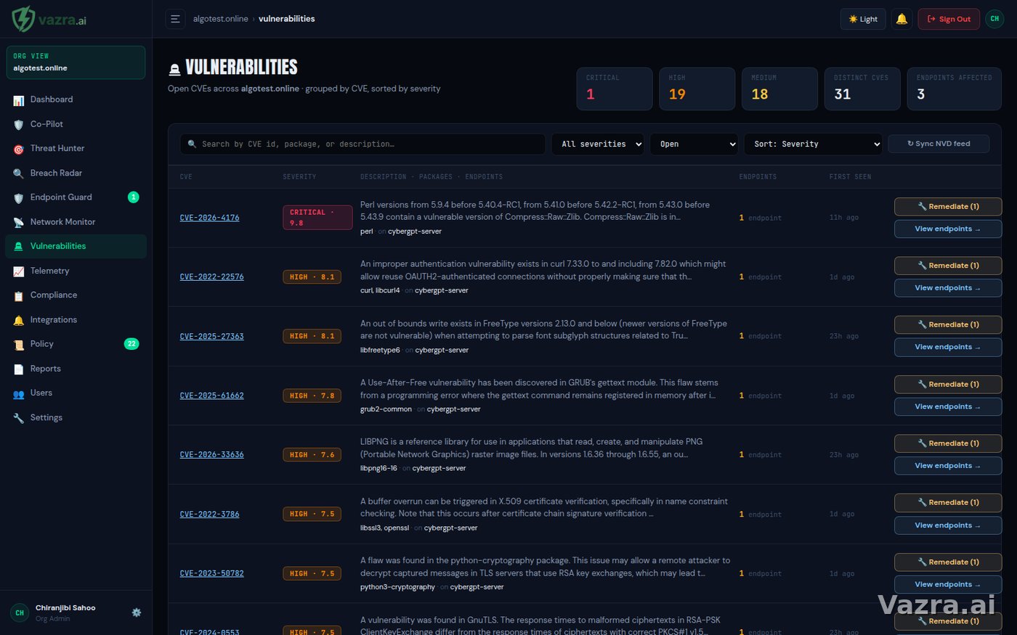View endpoints for CVE-2026-4176
Screen dimensions: 1017x635
point(948,229)
